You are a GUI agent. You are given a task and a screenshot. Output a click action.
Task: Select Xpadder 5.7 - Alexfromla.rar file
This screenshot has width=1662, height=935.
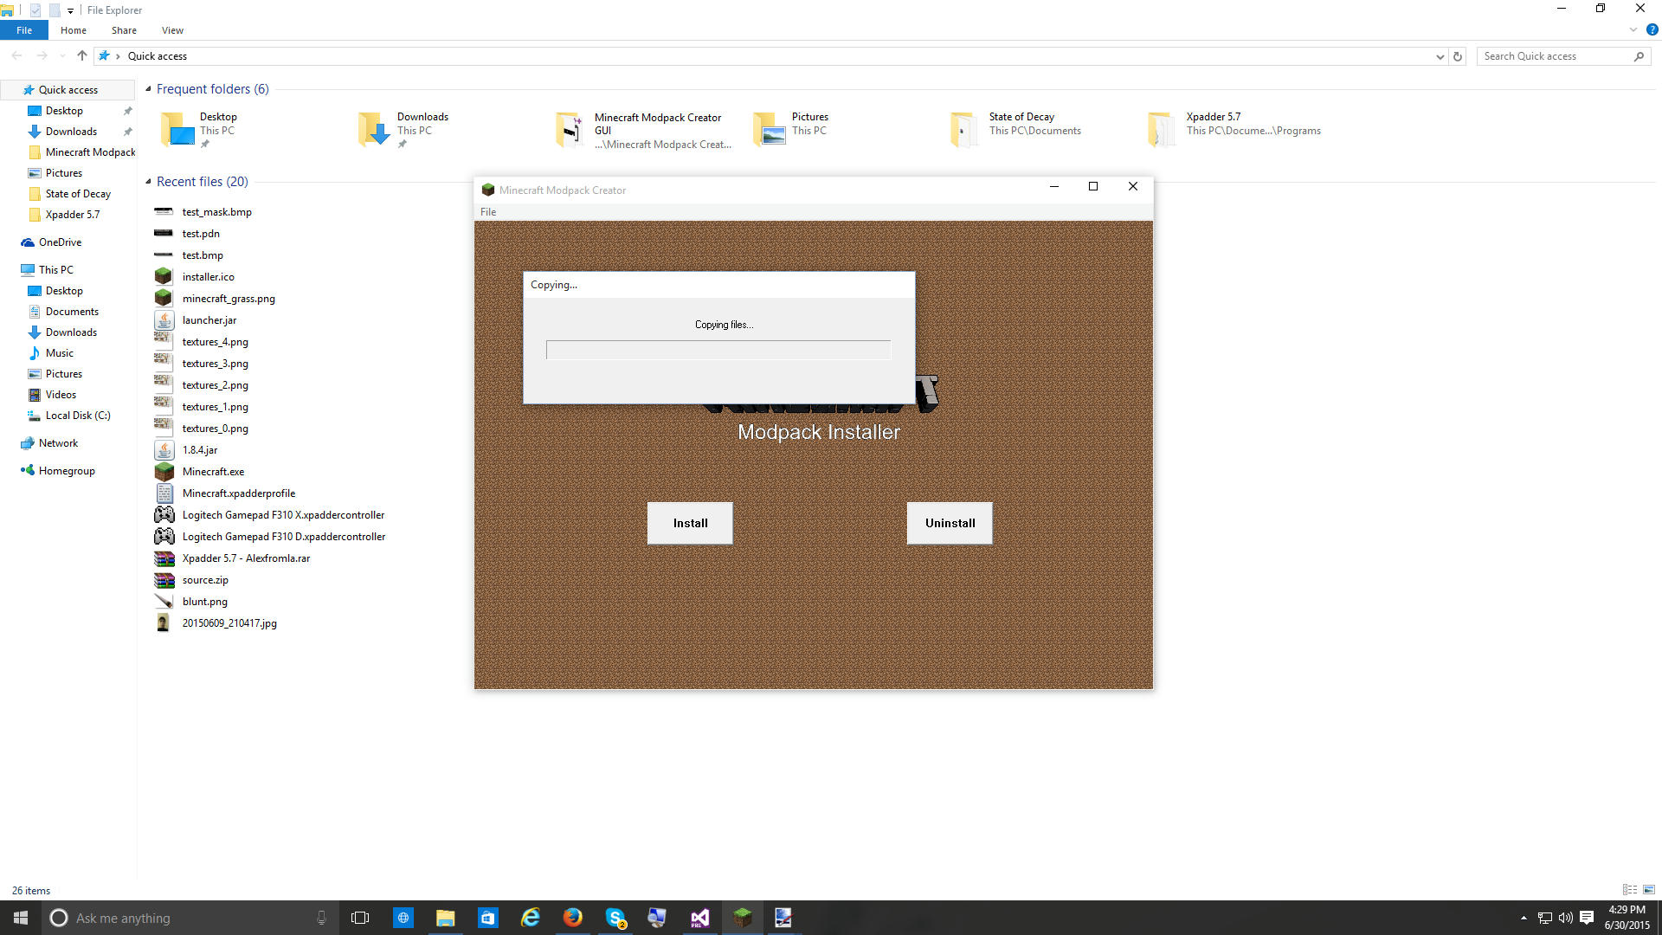pyautogui.click(x=246, y=558)
